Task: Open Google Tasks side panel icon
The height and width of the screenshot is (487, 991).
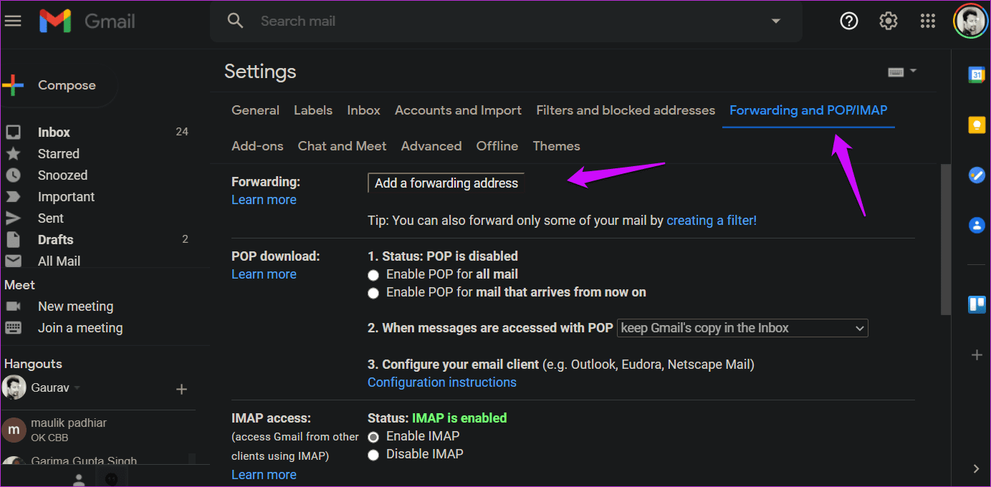Action: click(x=977, y=175)
